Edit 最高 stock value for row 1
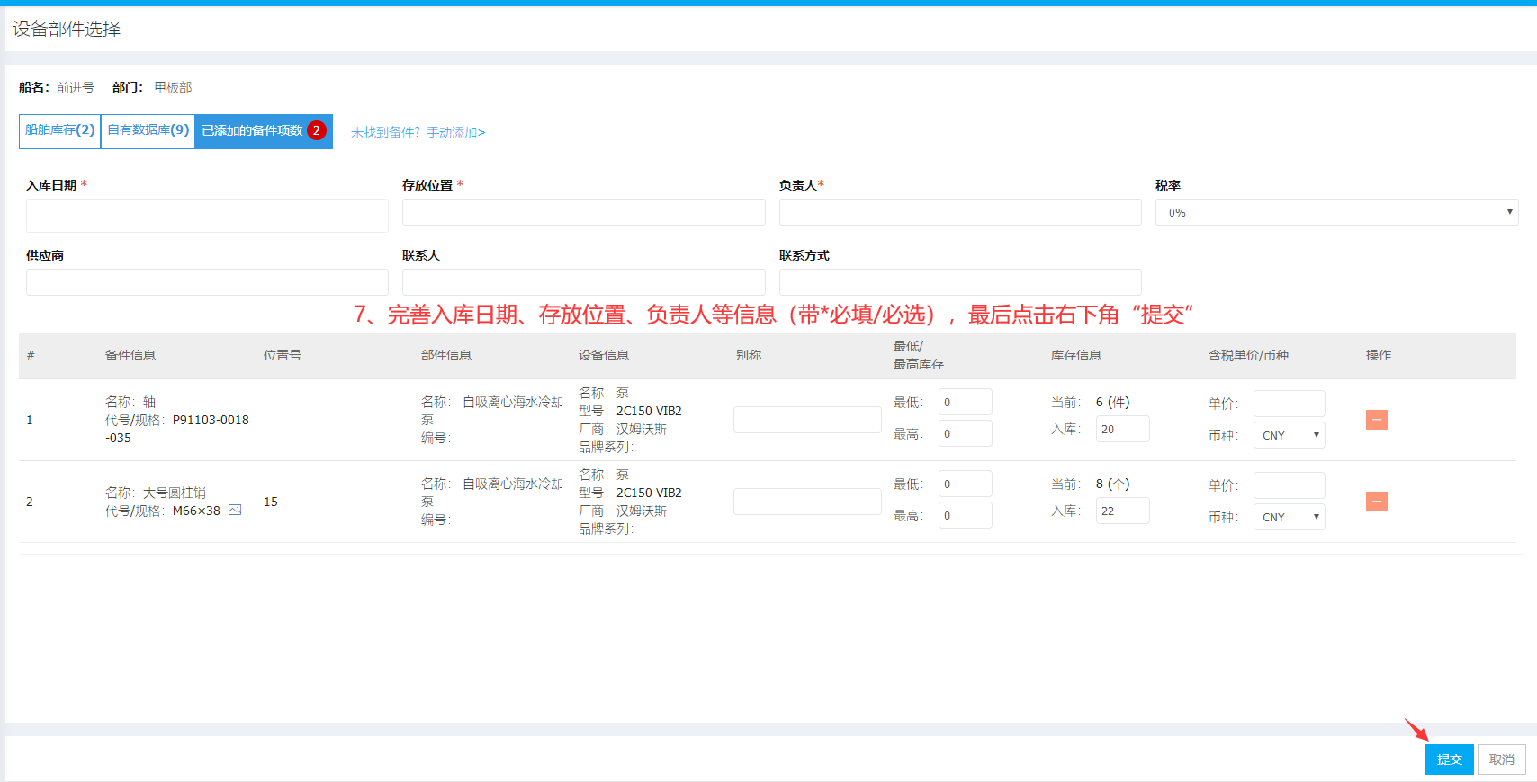The width and height of the screenshot is (1537, 782). [965, 433]
